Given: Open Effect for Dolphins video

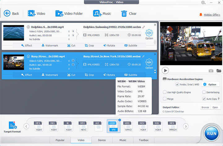Looking at the screenshot, I should 27,45.
